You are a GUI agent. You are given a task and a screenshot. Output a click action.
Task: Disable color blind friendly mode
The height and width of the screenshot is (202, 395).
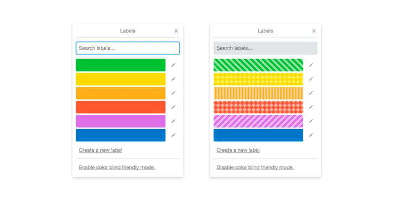click(255, 168)
